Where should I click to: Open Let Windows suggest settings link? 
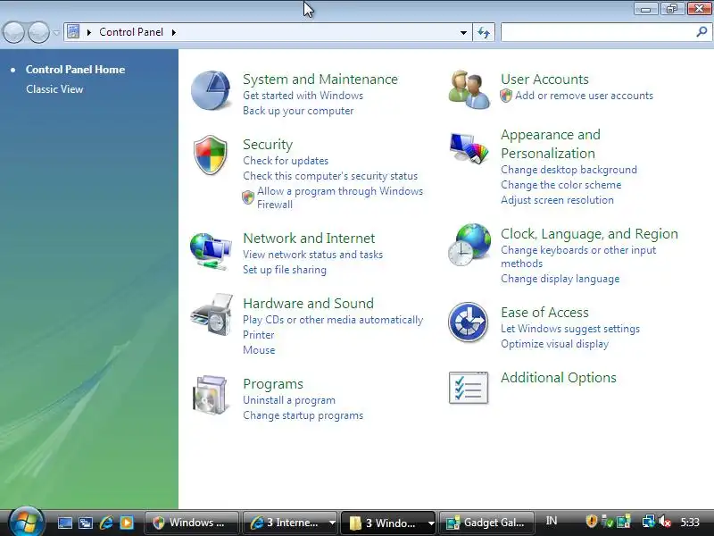(x=570, y=329)
